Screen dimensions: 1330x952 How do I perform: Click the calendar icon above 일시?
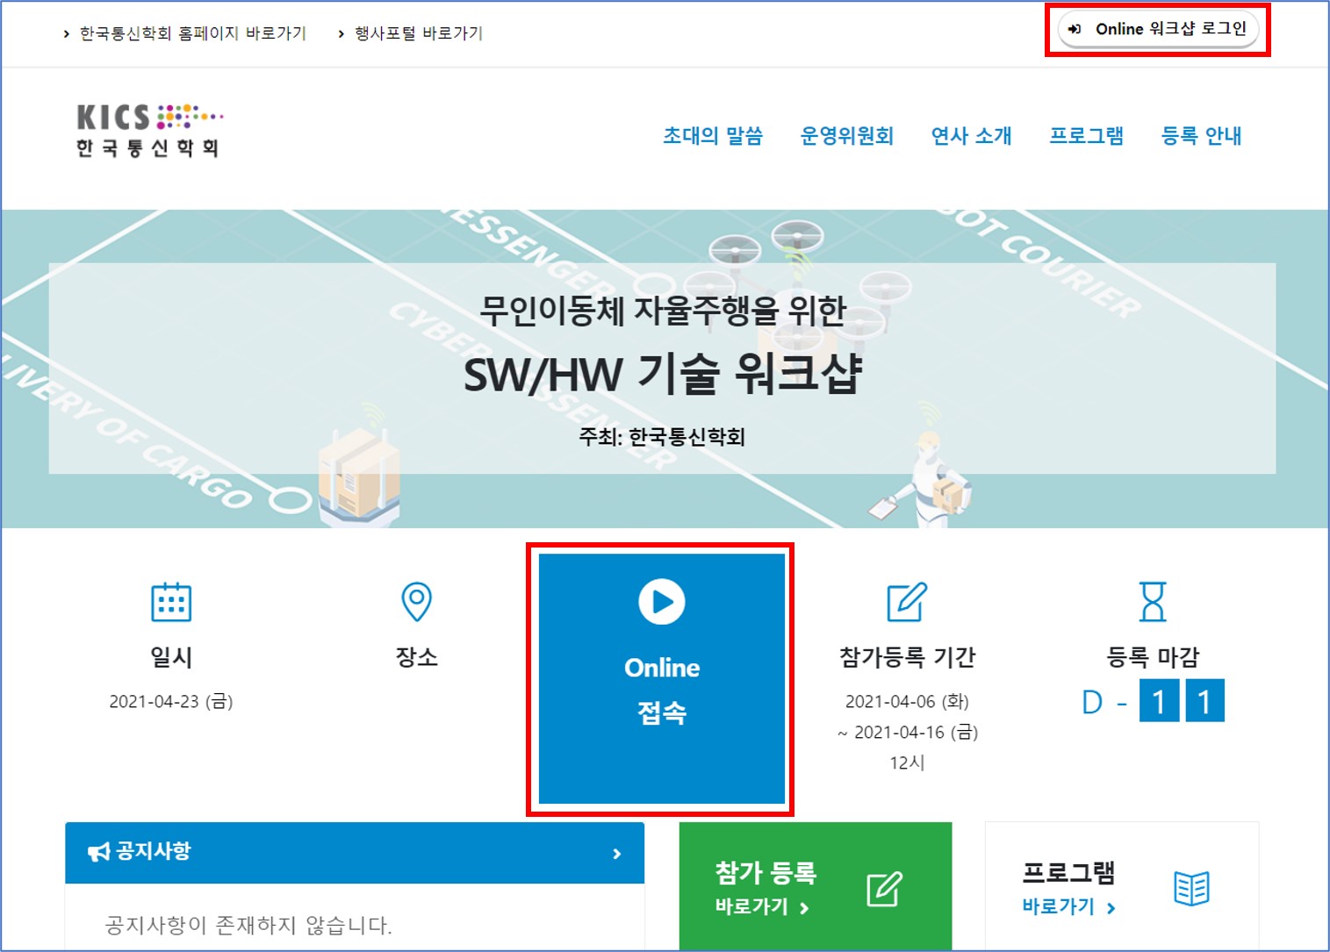click(171, 602)
